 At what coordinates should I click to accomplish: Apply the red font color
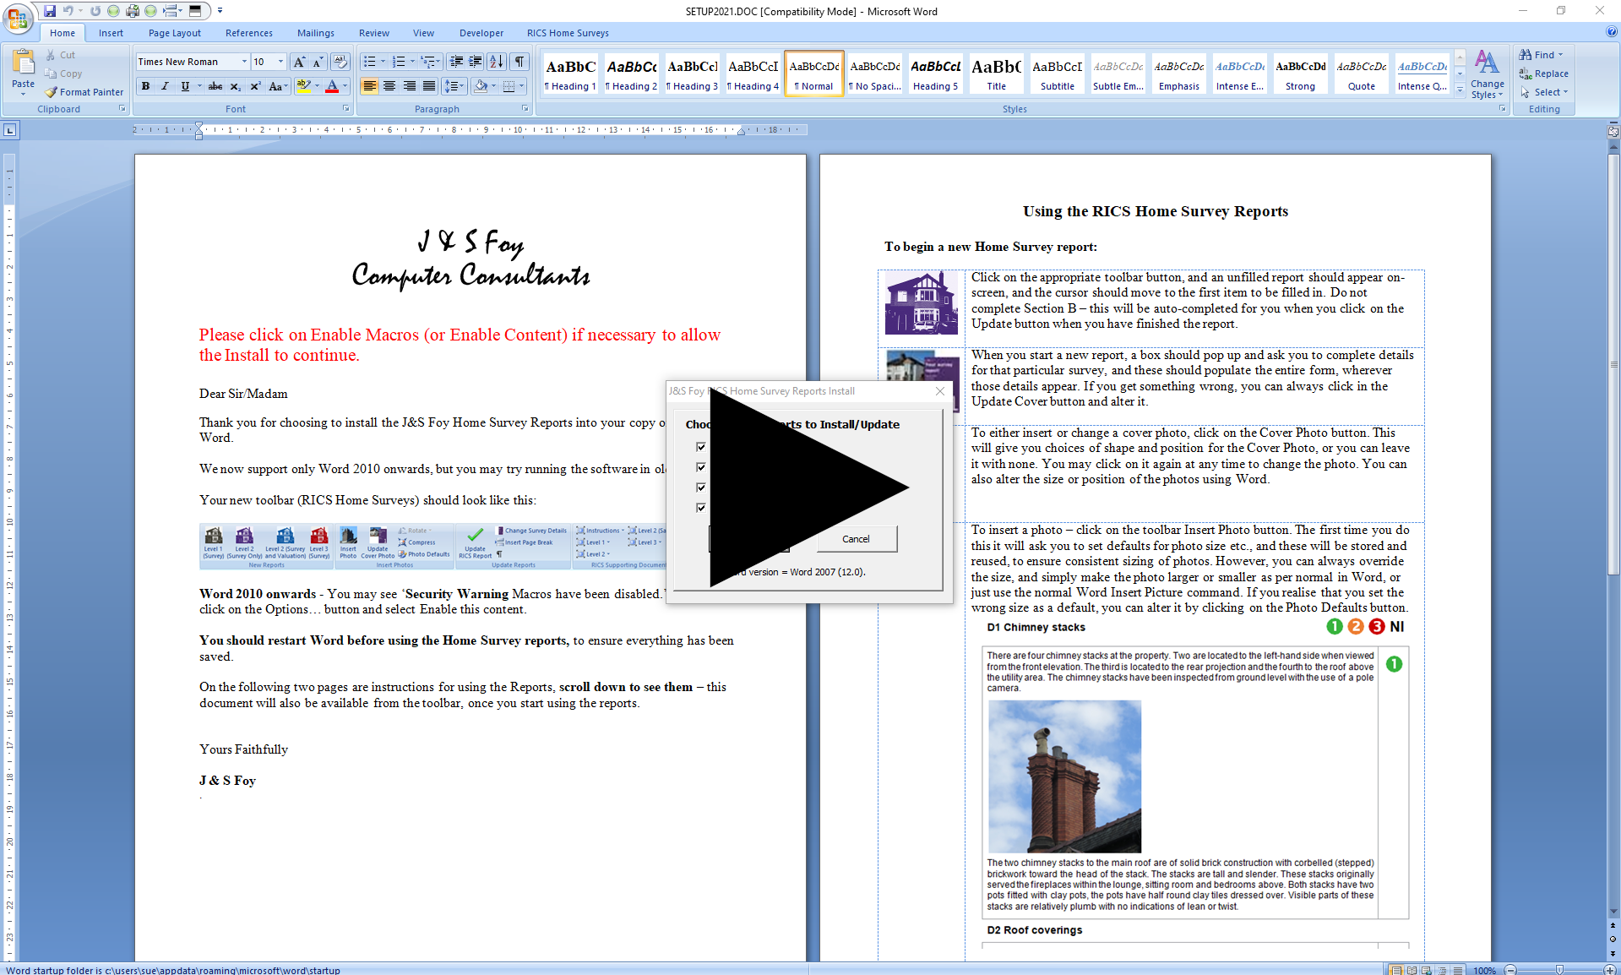332,86
